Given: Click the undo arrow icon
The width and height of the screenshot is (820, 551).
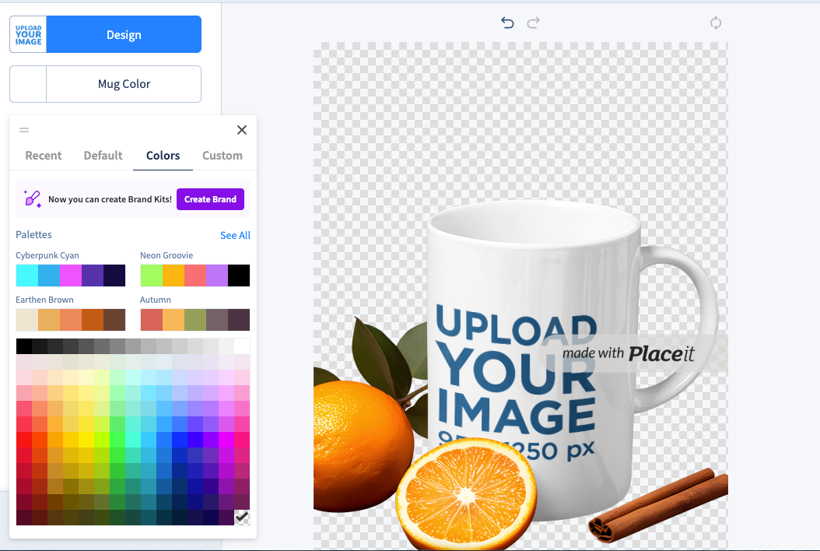Looking at the screenshot, I should click(x=507, y=23).
